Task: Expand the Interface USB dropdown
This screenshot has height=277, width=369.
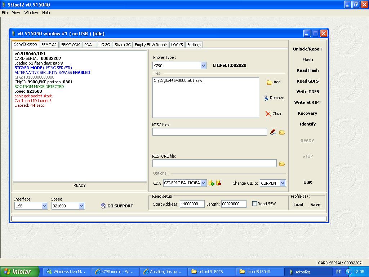Action: click(44, 206)
